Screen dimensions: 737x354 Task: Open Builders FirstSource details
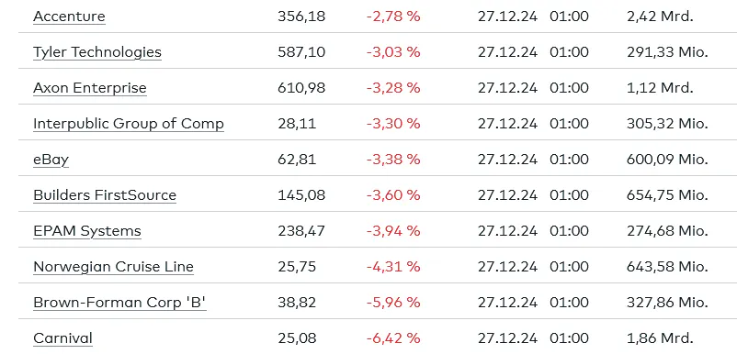pyautogui.click(x=105, y=195)
